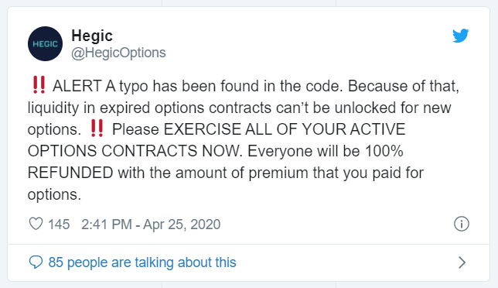Open the Hegic round profile avatar
The width and height of the screenshot is (498, 288).
[x=45, y=43]
